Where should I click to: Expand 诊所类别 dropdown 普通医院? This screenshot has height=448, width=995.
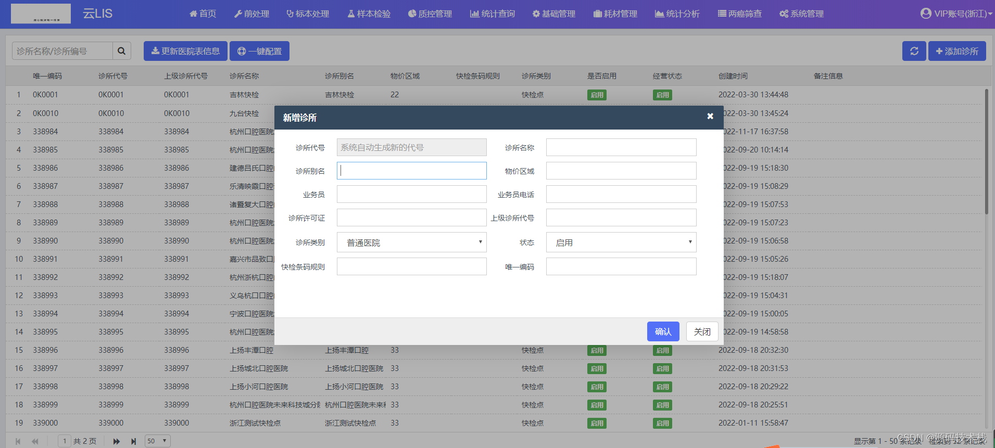[412, 242]
